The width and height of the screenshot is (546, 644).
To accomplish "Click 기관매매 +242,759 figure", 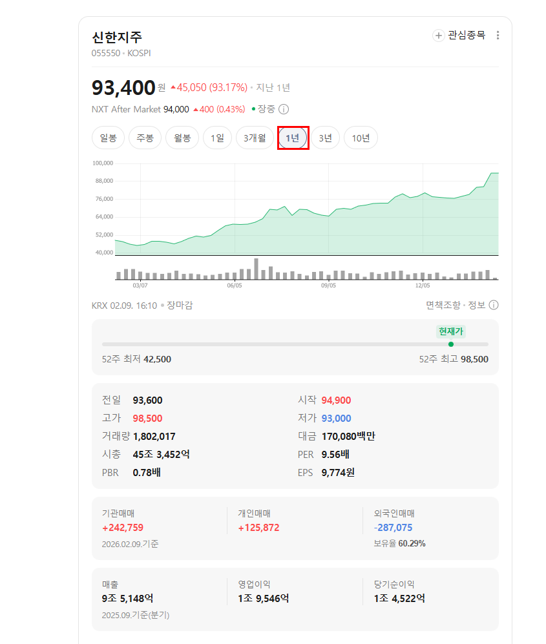I will pyautogui.click(x=122, y=528).
